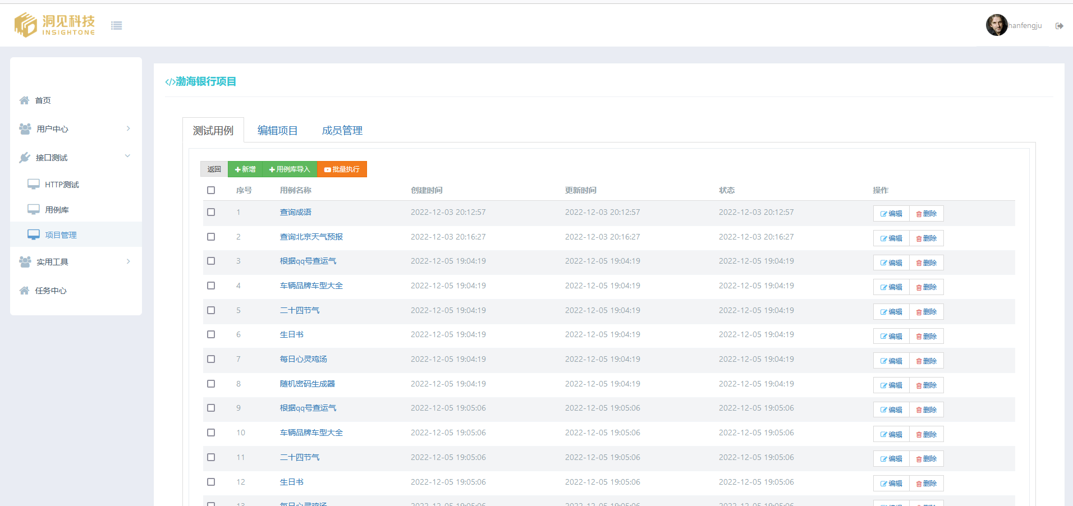Open the 随机密码生成器 test case link
The width and height of the screenshot is (1073, 506).
(308, 384)
